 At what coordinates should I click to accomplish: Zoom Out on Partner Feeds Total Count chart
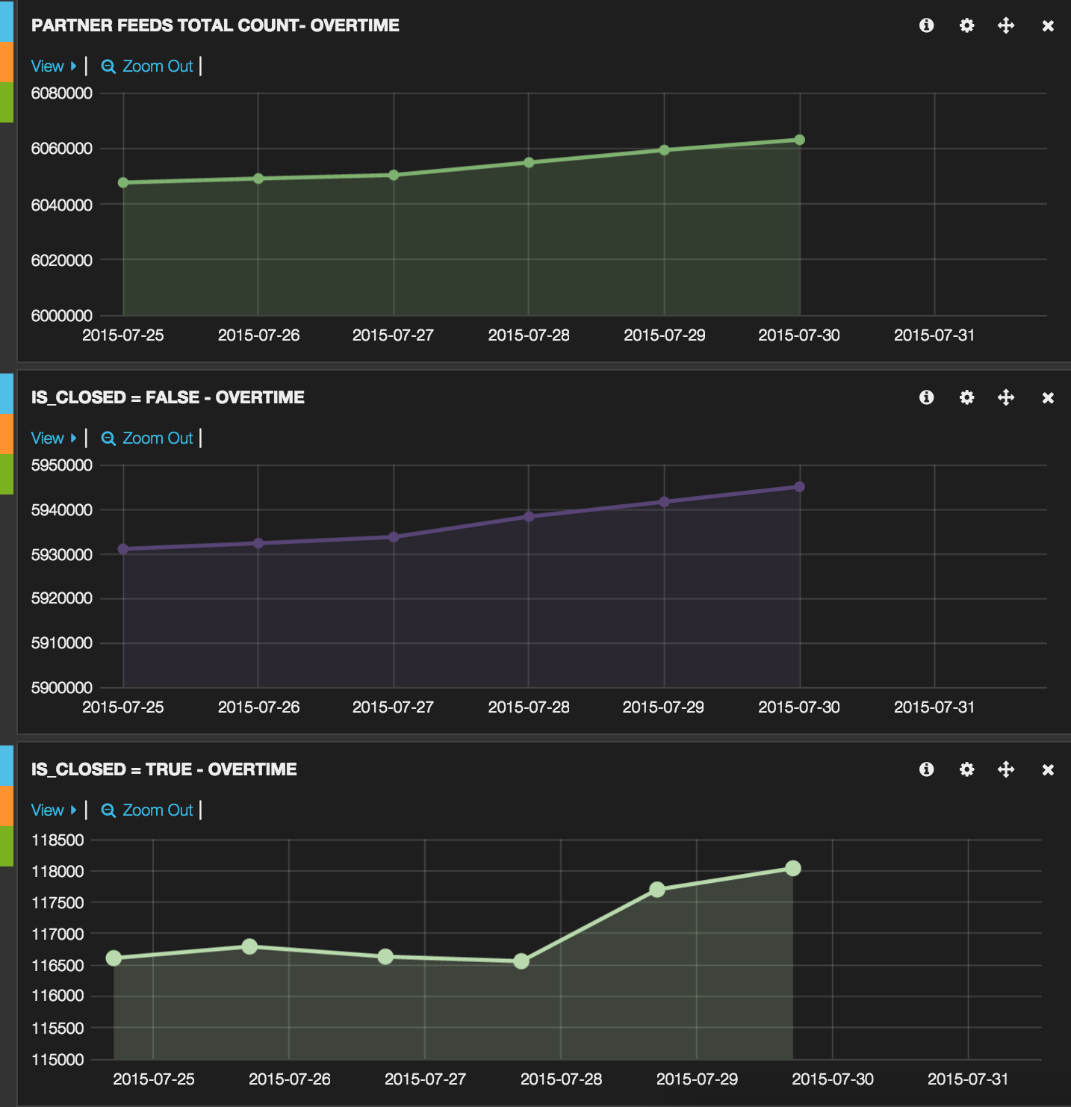pyautogui.click(x=147, y=66)
